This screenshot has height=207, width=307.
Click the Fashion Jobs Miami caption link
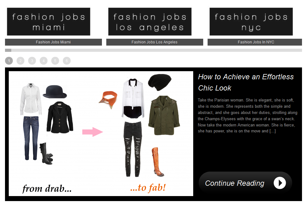click(53, 42)
